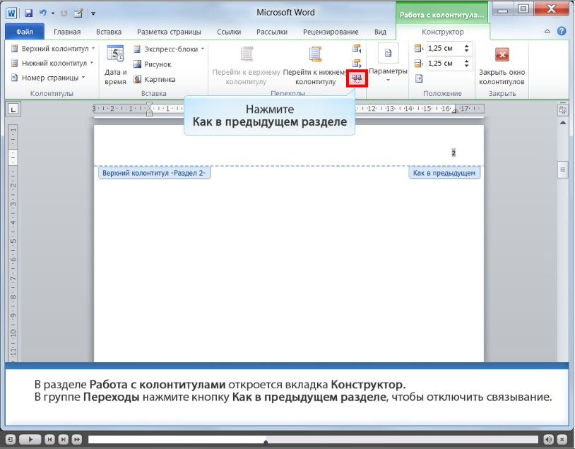Open the Параметры dropdown
The height and width of the screenshot is (449, 575).
tap(388, 63)
